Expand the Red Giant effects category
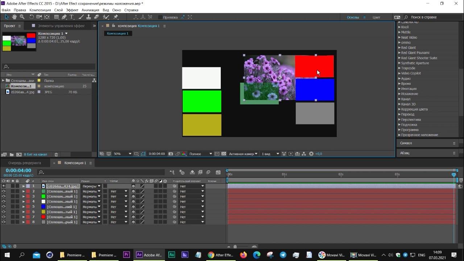Screen dimensions: 464x261 [399, 47]
